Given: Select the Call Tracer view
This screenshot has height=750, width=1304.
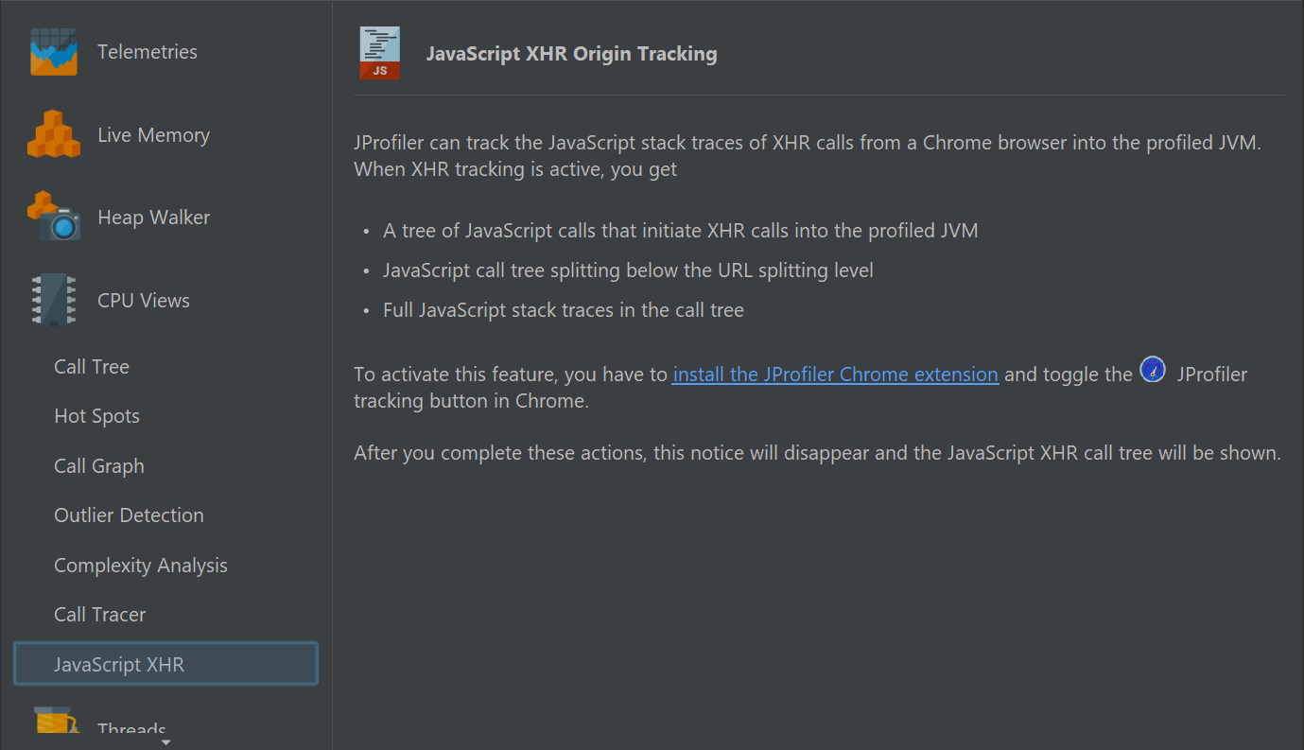Looking at the screenshot, I should (99, 615).
